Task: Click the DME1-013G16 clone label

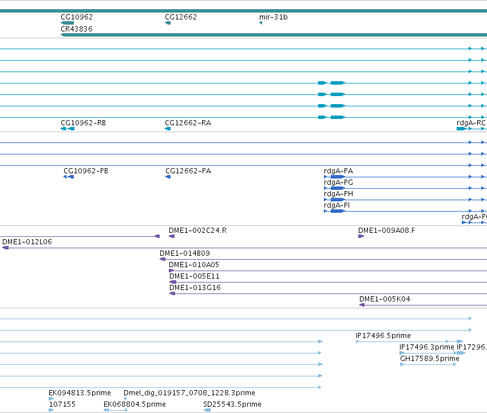Action: pyautogui.click(x=195, y=288)
